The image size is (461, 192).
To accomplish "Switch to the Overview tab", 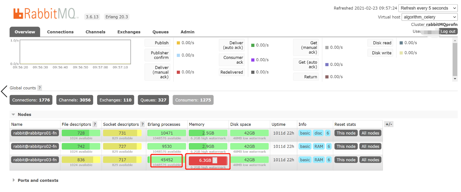I will click(x=25, y=32).
